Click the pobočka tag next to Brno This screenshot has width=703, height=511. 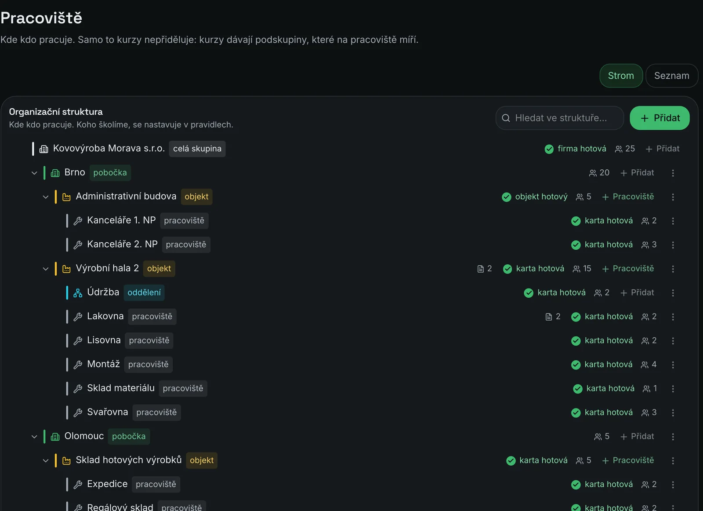[110, 173]
